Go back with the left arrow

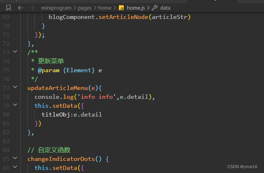coord(21,8)
